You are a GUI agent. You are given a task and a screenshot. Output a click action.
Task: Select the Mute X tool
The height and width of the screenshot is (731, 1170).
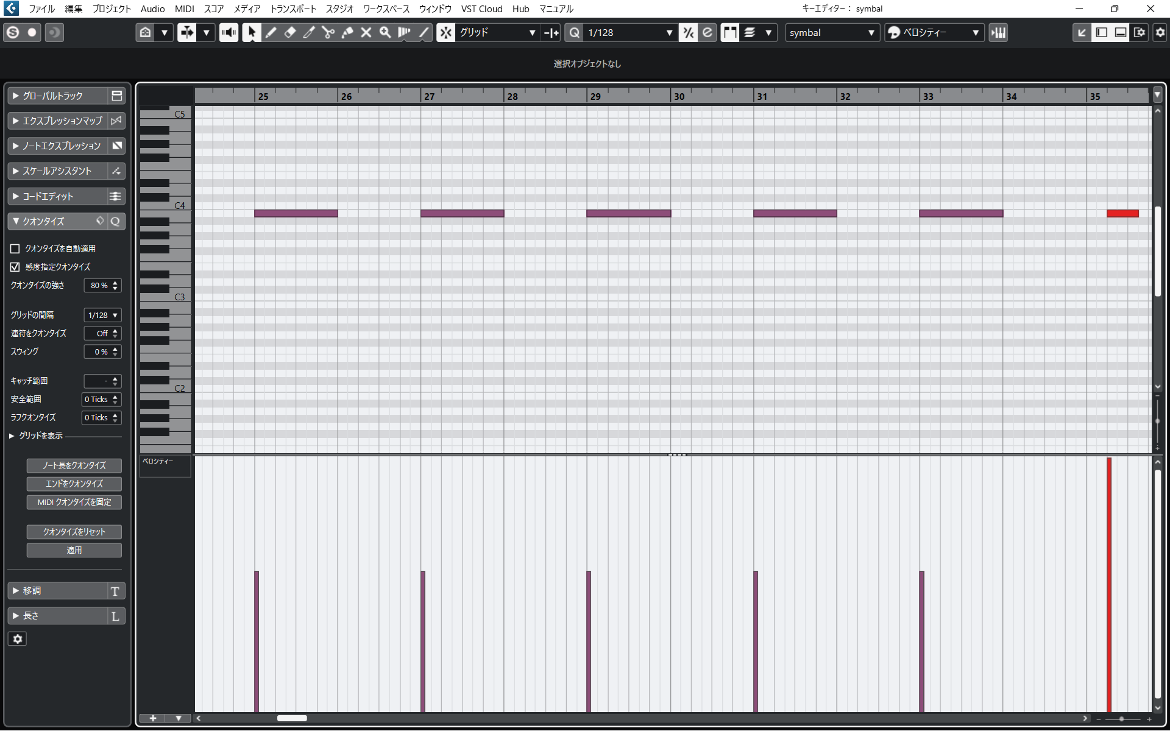tap(366, 33)
